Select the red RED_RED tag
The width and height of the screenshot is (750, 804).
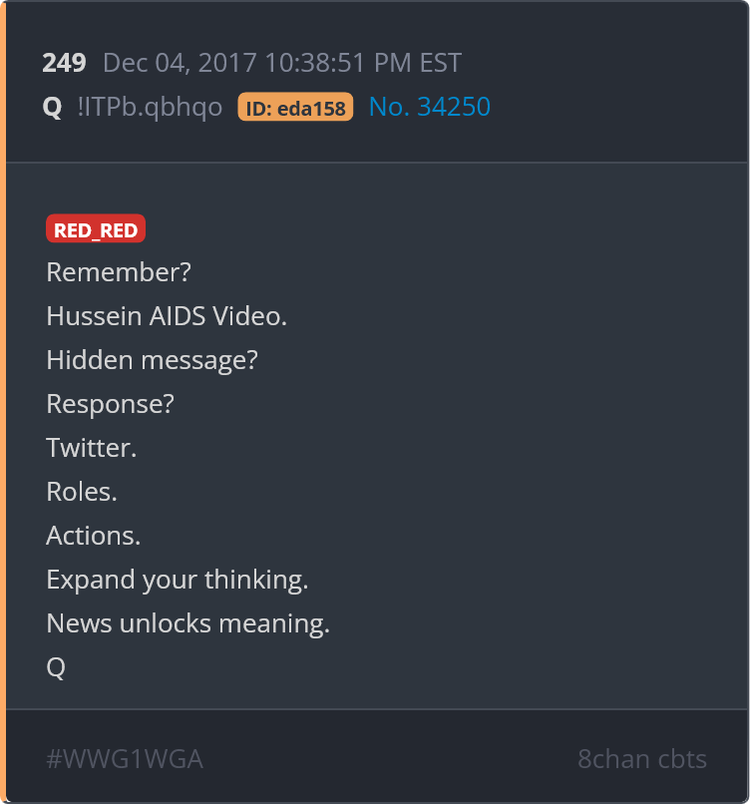[96, 228]
